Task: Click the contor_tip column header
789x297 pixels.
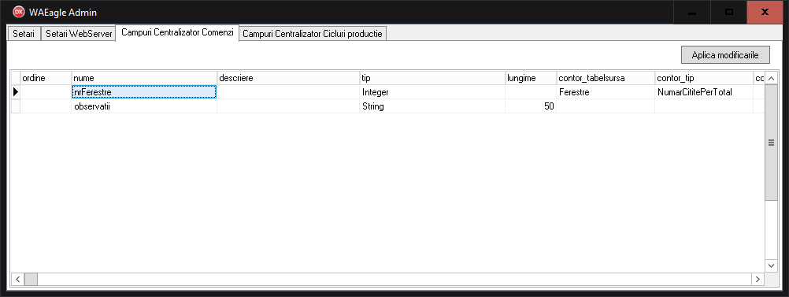Action: [x=704, y=78]
